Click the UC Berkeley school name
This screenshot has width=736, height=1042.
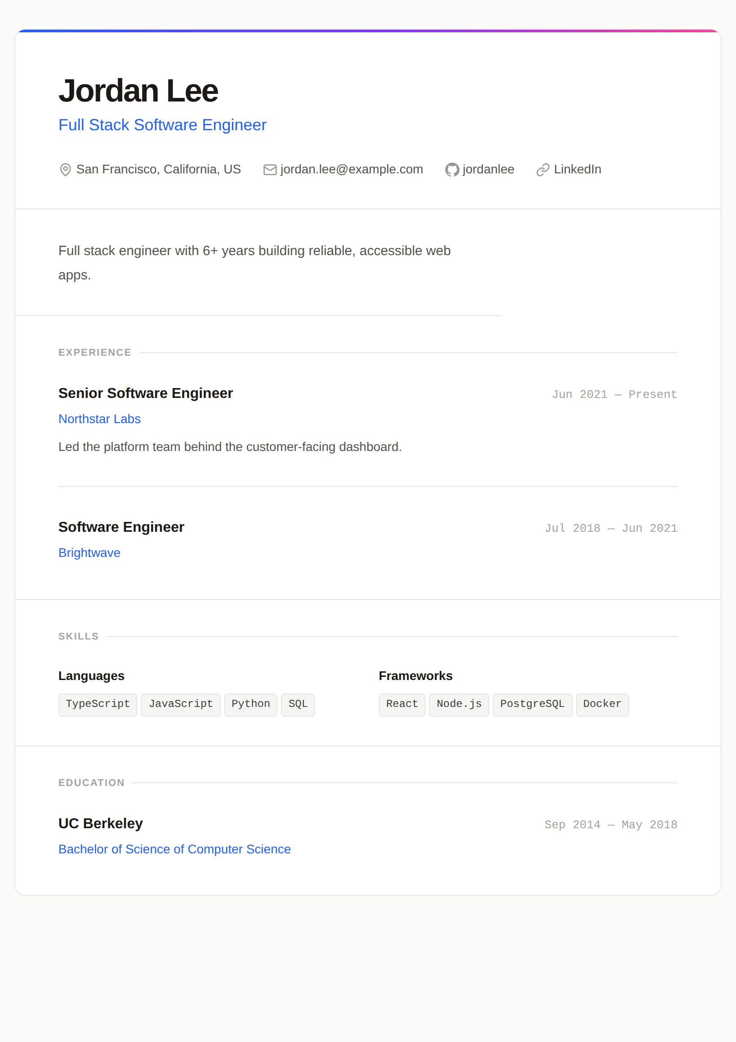(101, 823)
